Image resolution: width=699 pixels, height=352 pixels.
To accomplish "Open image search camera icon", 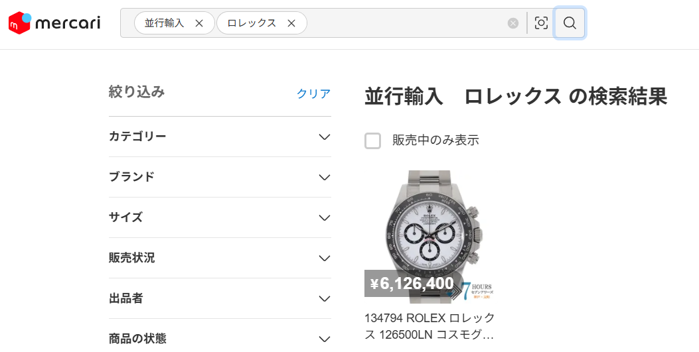I will coord(542,23).
